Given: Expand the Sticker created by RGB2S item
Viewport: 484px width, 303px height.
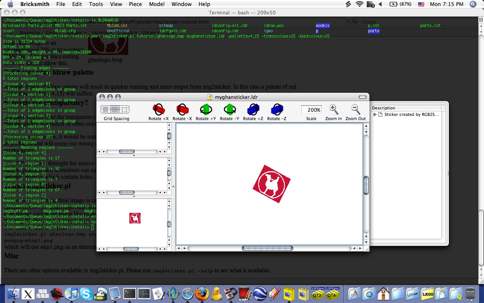Looking at the screenshot, I should [374, 114].
